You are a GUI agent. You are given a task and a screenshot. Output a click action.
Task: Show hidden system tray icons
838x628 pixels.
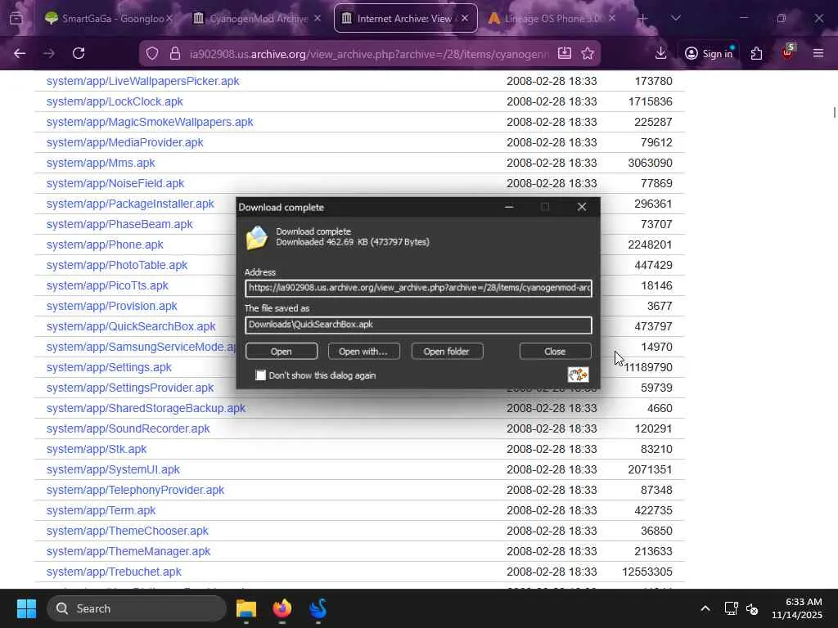[x=705, y=608]
